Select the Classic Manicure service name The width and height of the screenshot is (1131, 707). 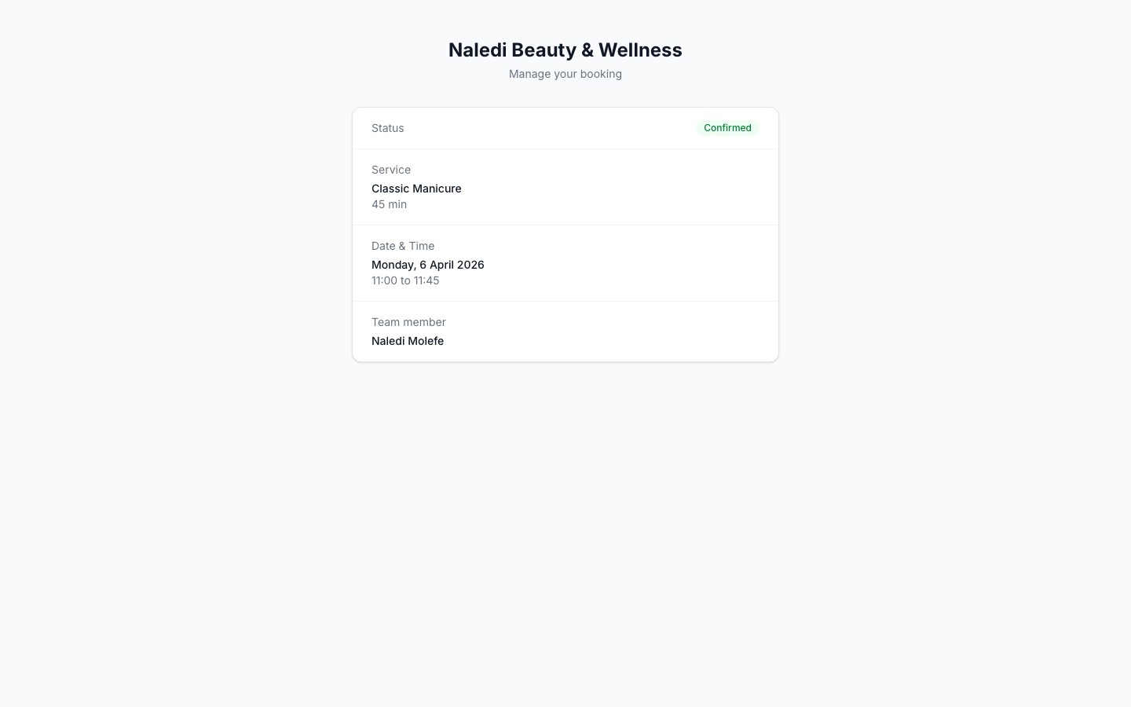coord(416,189)
